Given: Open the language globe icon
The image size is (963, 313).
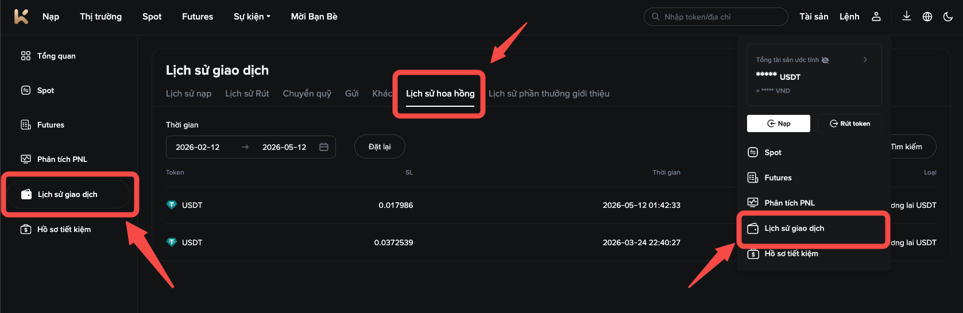Looking at the screenshot, I should point(927,17).
